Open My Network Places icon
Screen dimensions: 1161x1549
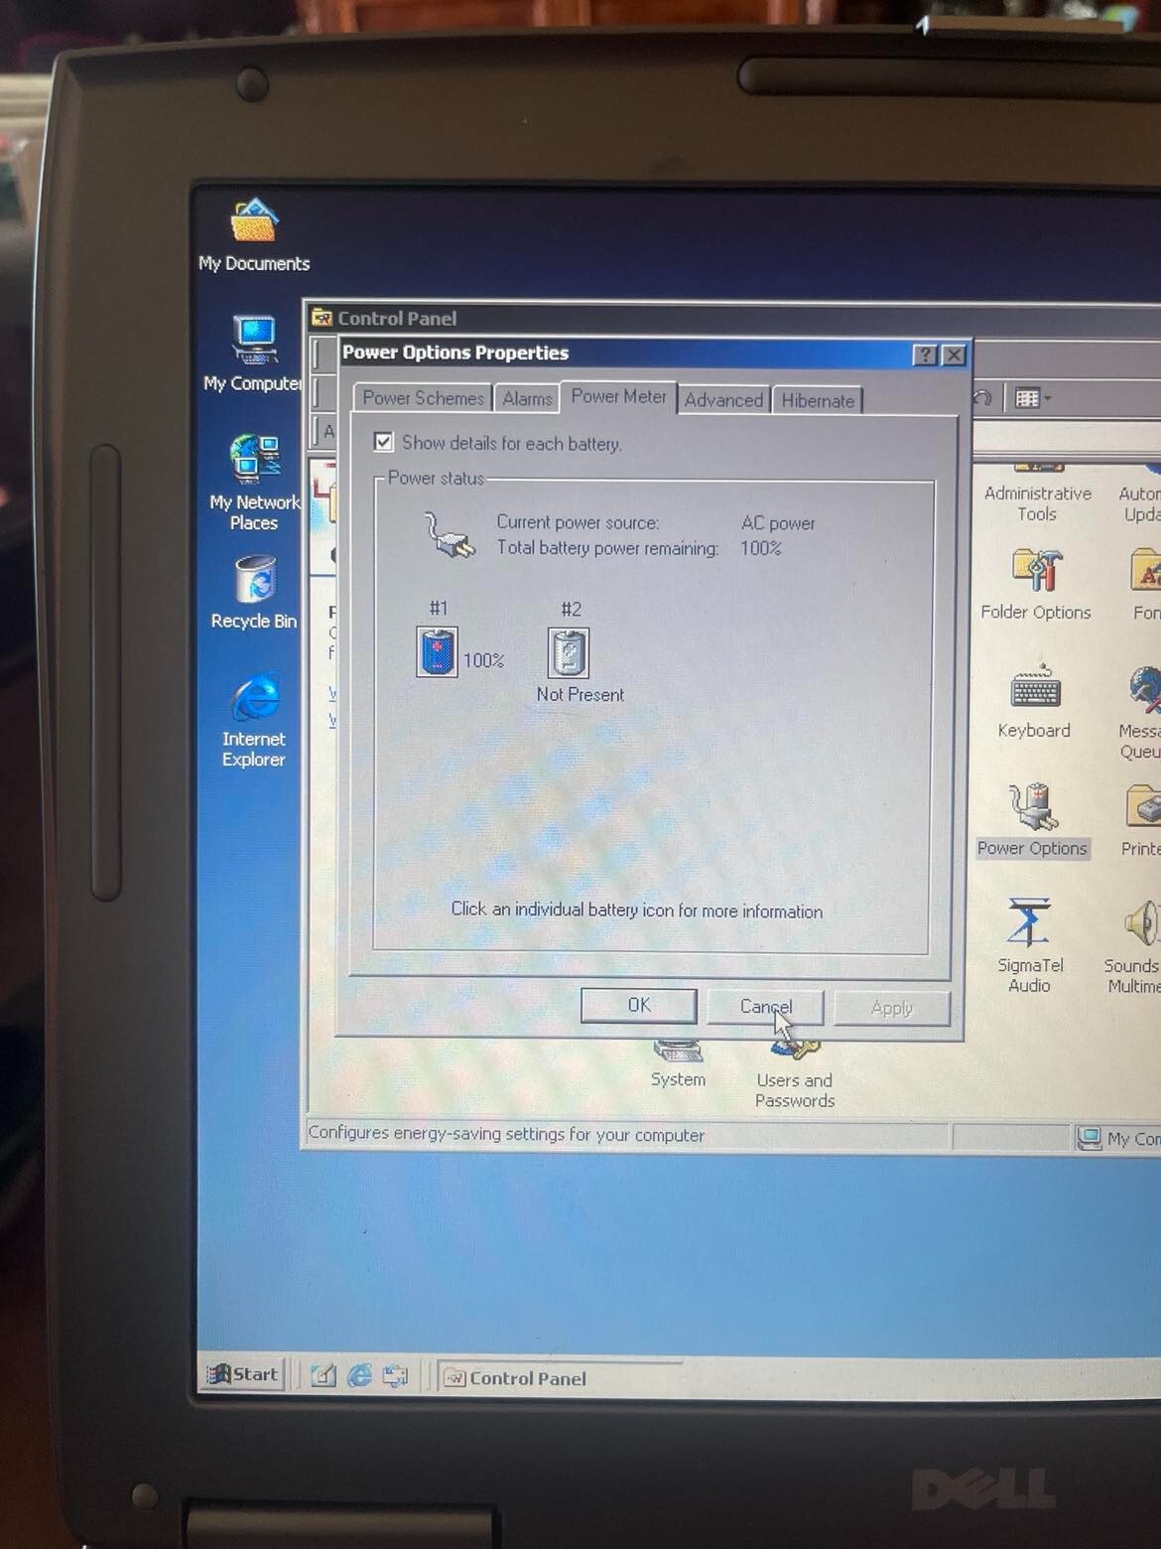coord(254,483)
